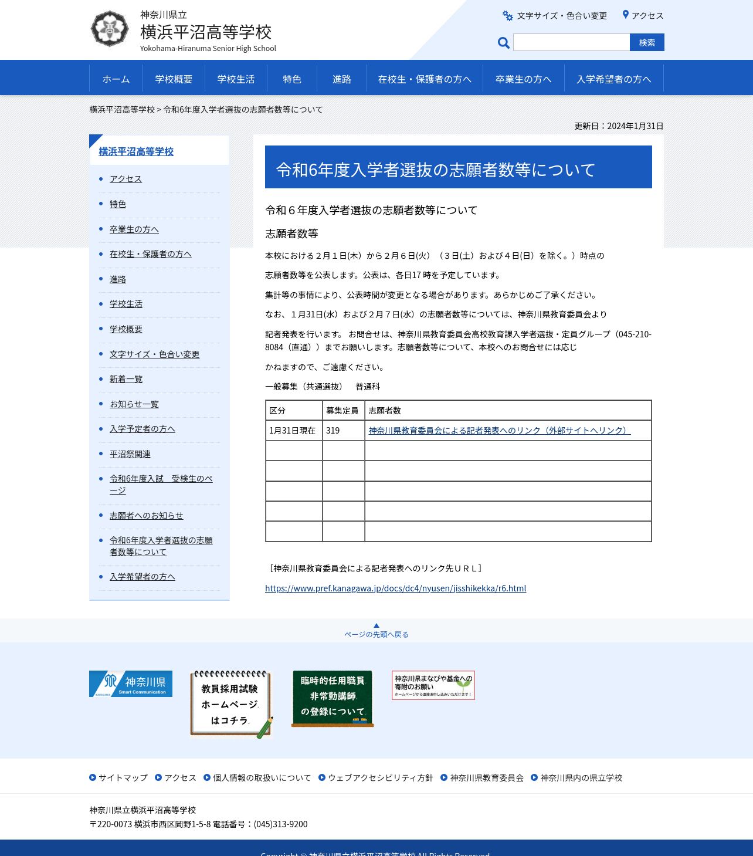The width and height of the screenshot is (753, 856).
Task: Open 神奈川県内の県立学校 in footer
Action: pyautogui.click(x=581, y=778)
